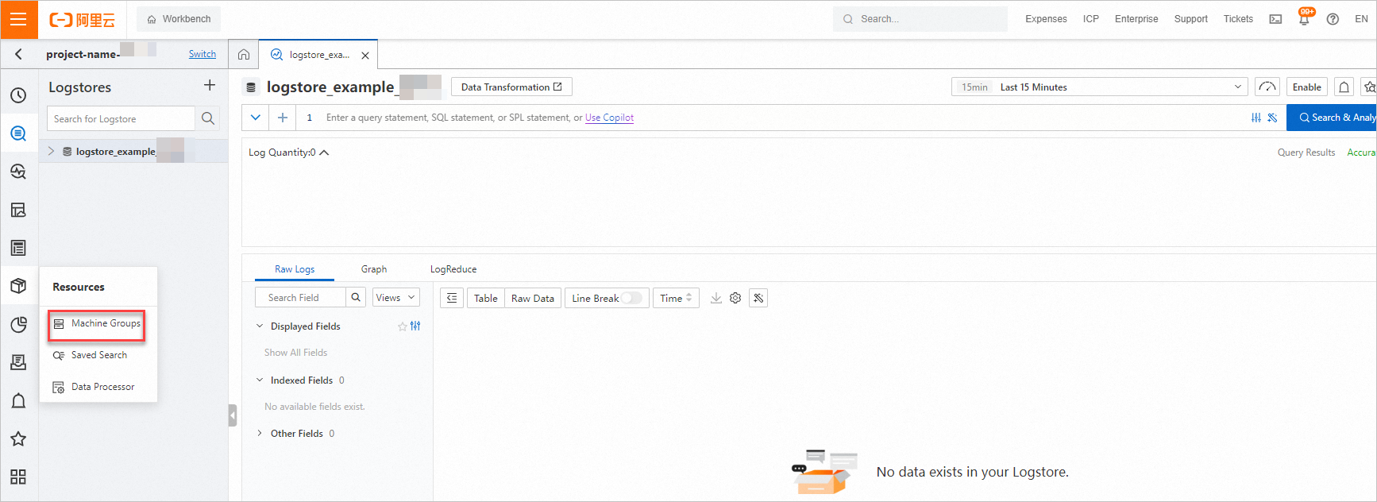Expand the Other Fields section

(x=260, y=434)
